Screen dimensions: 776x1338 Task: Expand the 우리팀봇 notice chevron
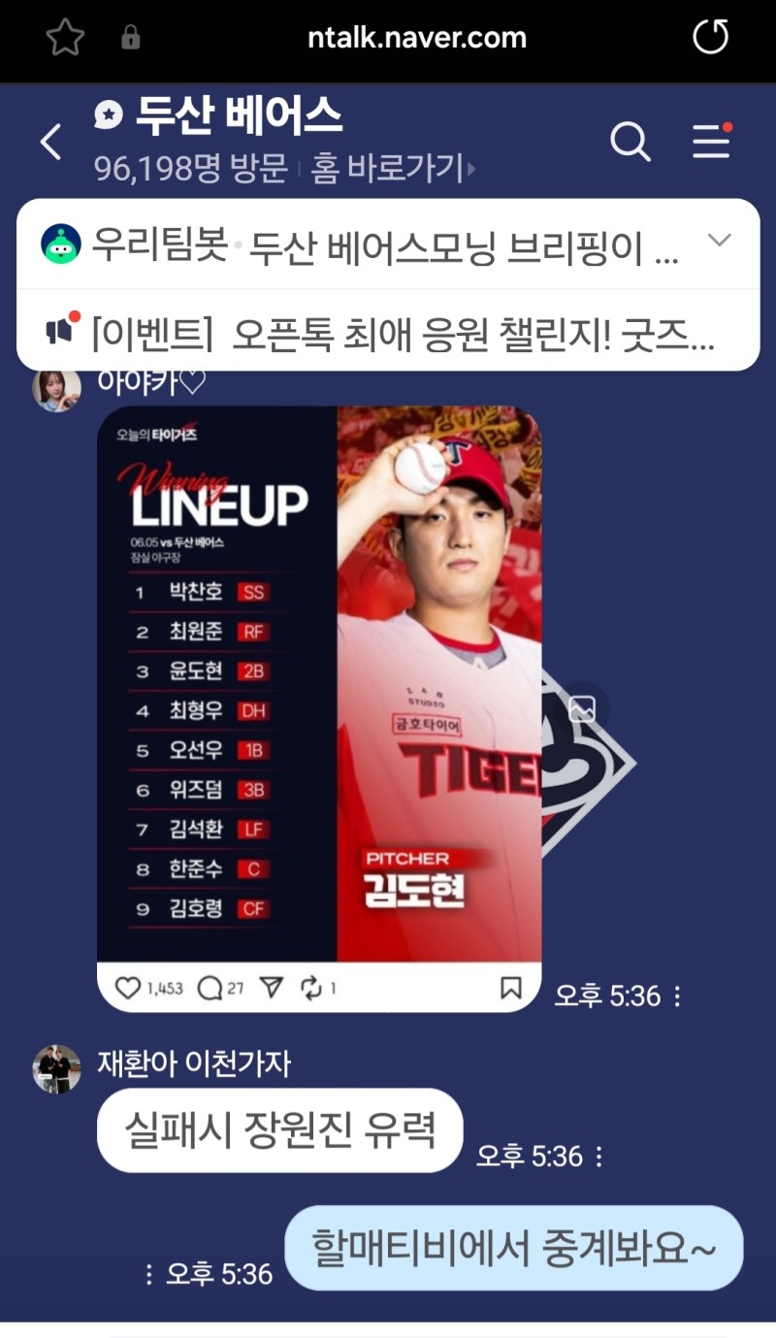pos(720,241)
